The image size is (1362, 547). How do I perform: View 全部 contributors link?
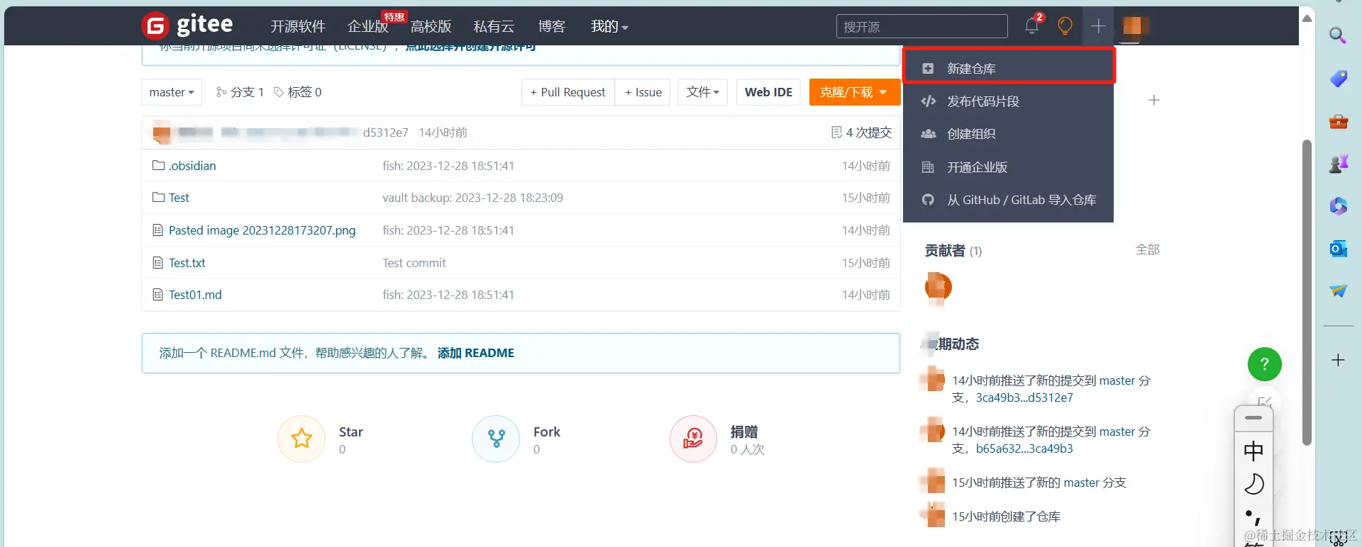point(1148,249)
